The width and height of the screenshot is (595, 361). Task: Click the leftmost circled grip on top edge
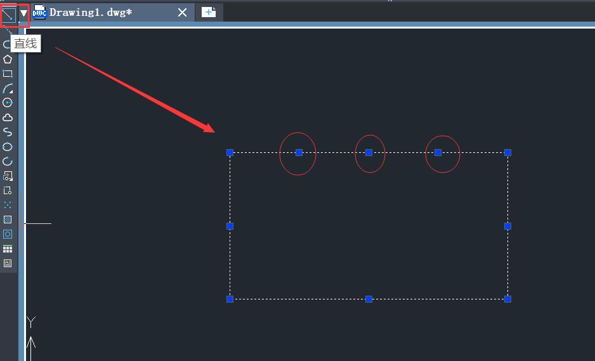pyautogui.click(x=299, y=153)
